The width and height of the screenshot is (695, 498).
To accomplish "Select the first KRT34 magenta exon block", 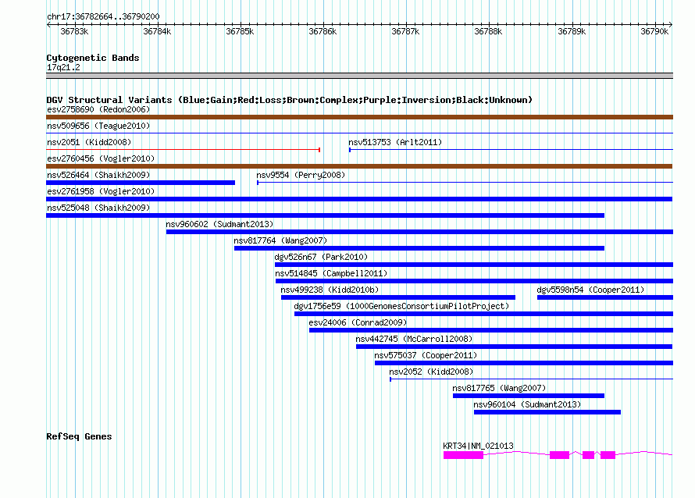I will click(x=463, y=455).
